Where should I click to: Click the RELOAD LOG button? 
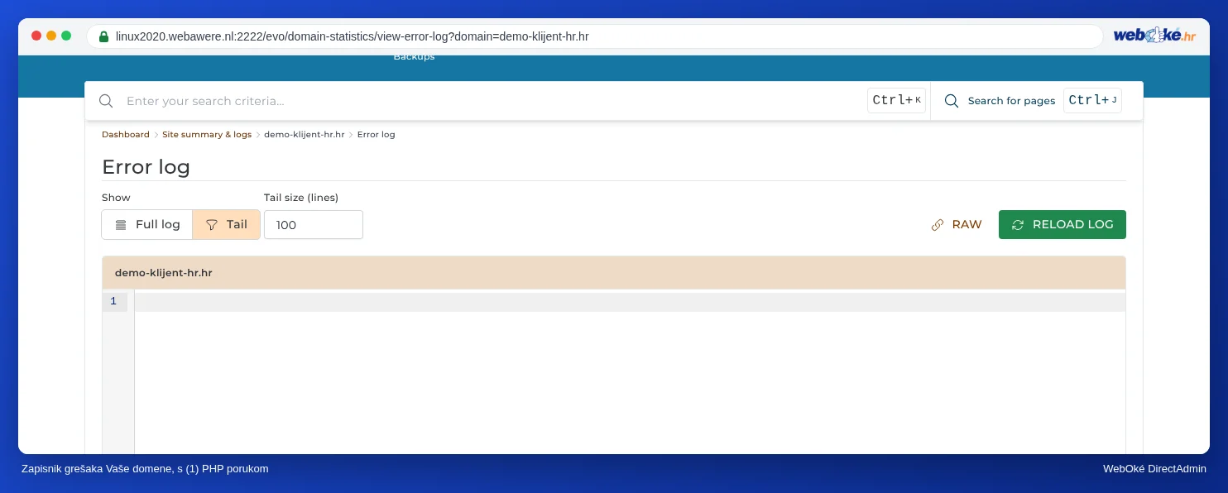[x=1063, y=224]
